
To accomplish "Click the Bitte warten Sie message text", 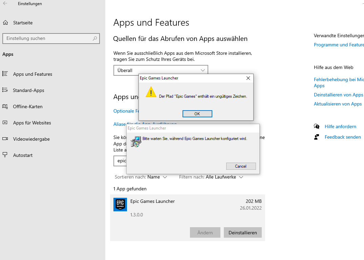I will [195, 139].
